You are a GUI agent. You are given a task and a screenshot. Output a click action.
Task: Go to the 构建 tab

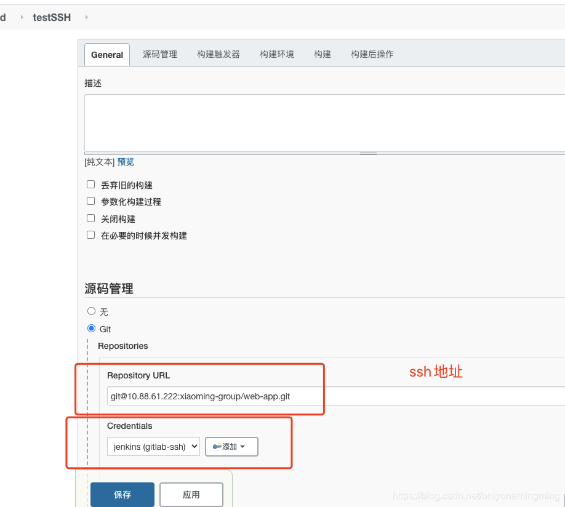coord(323,54)
